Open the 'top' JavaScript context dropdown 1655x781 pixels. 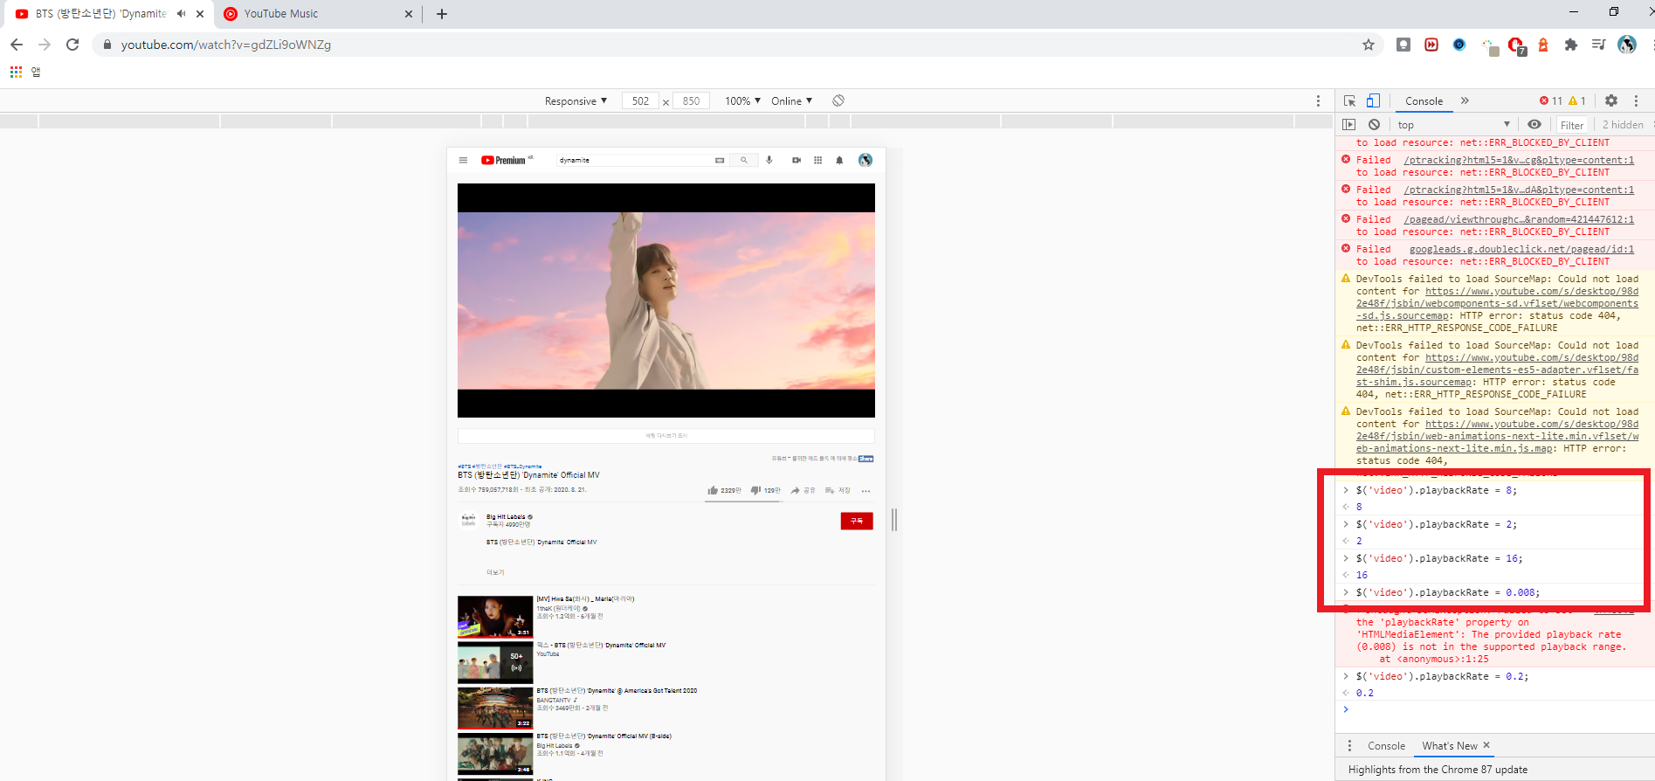[1453, 125]
